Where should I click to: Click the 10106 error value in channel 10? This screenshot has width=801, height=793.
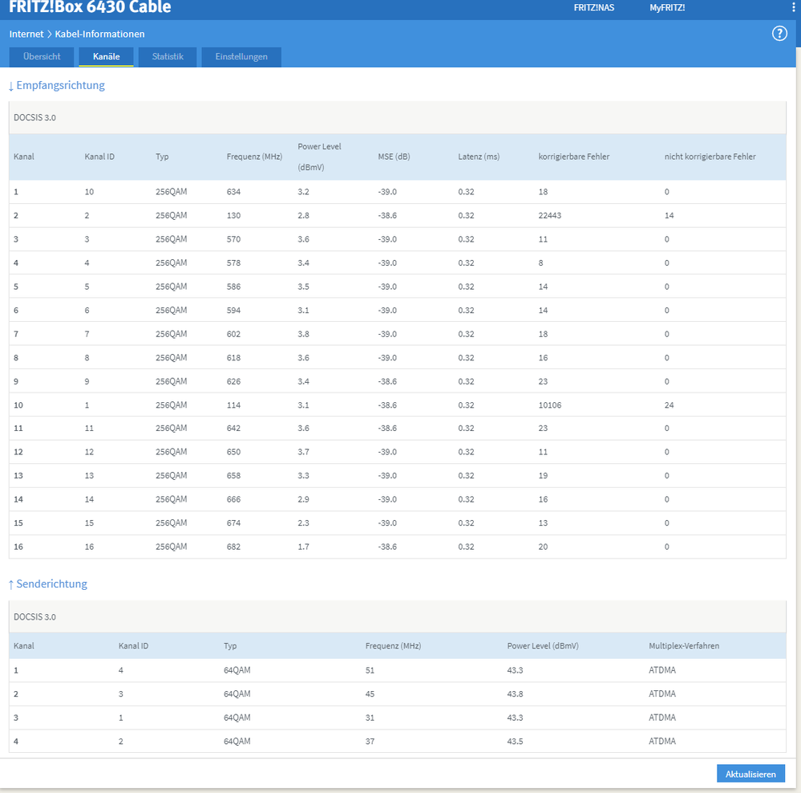[550, 405]
